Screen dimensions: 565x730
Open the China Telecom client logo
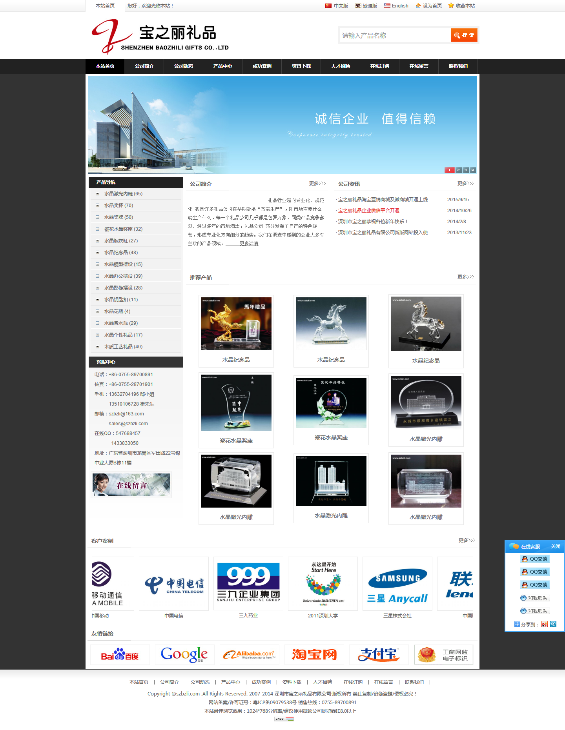click(174, 584)
